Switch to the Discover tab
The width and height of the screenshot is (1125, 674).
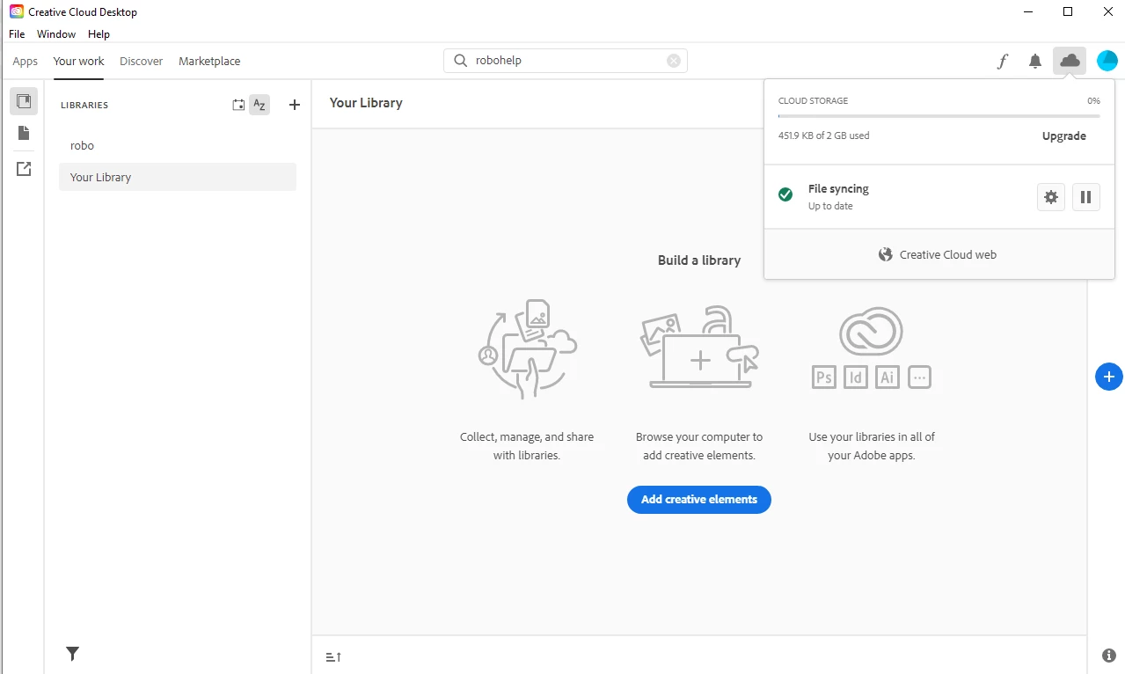pyautogui.click(x=142, y=61)
